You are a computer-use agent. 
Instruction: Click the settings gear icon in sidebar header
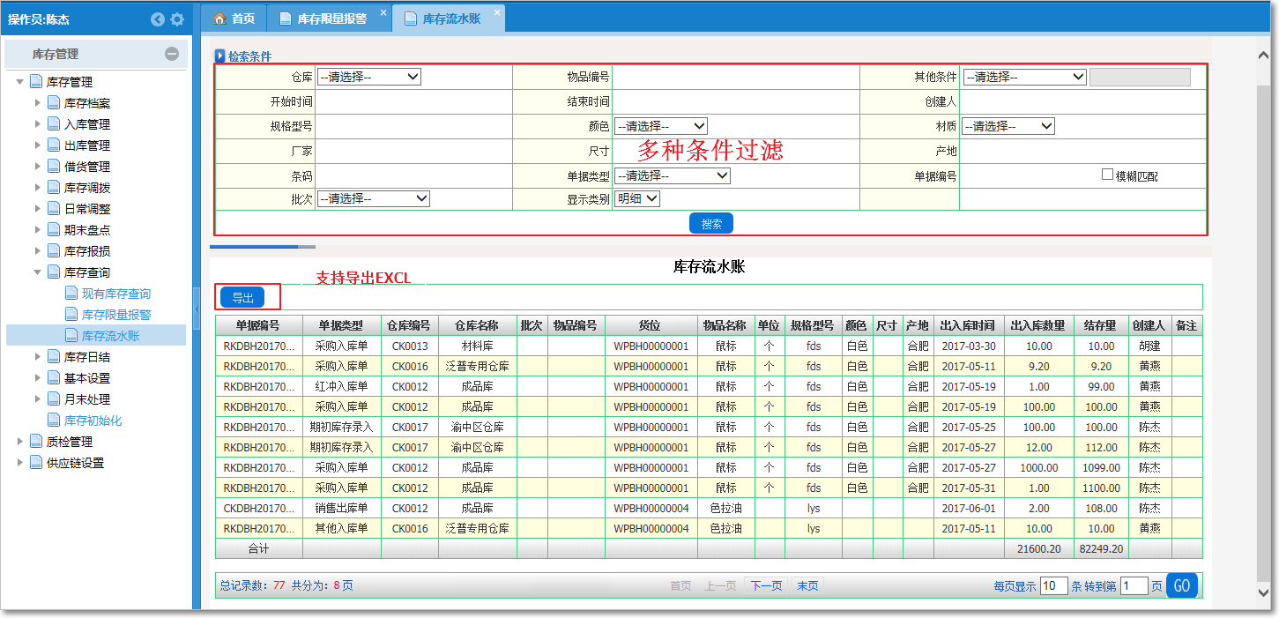point(177,19)
